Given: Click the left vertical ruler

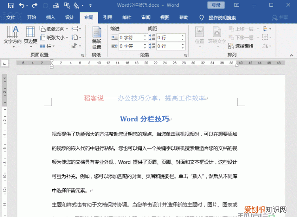Looking at the screenshot, I should click(4, 145).
